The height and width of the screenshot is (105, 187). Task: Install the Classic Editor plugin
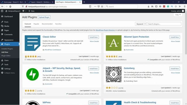93,37
